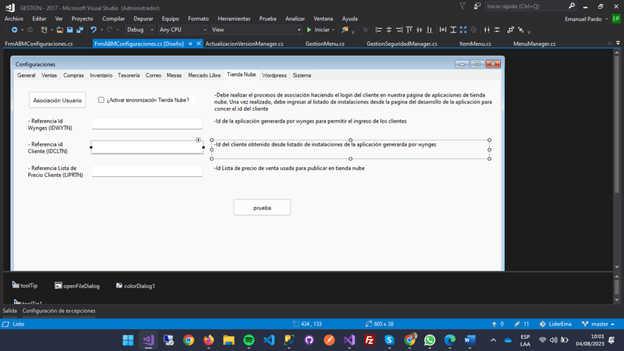Open the View startup project dropdown
624x351 pixels.
(x=255, y=30)
